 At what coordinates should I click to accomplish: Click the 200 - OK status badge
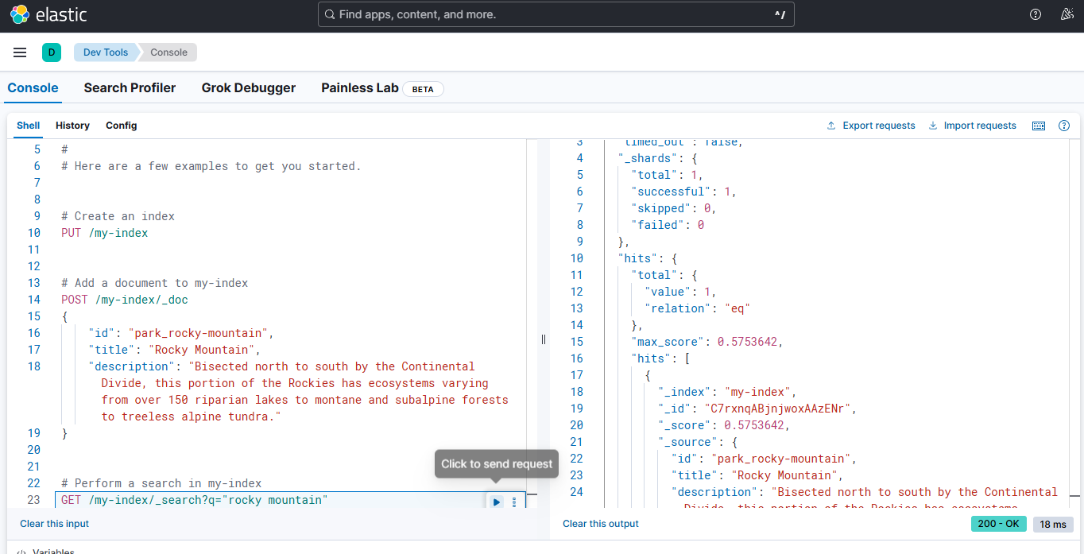point(999,524)
